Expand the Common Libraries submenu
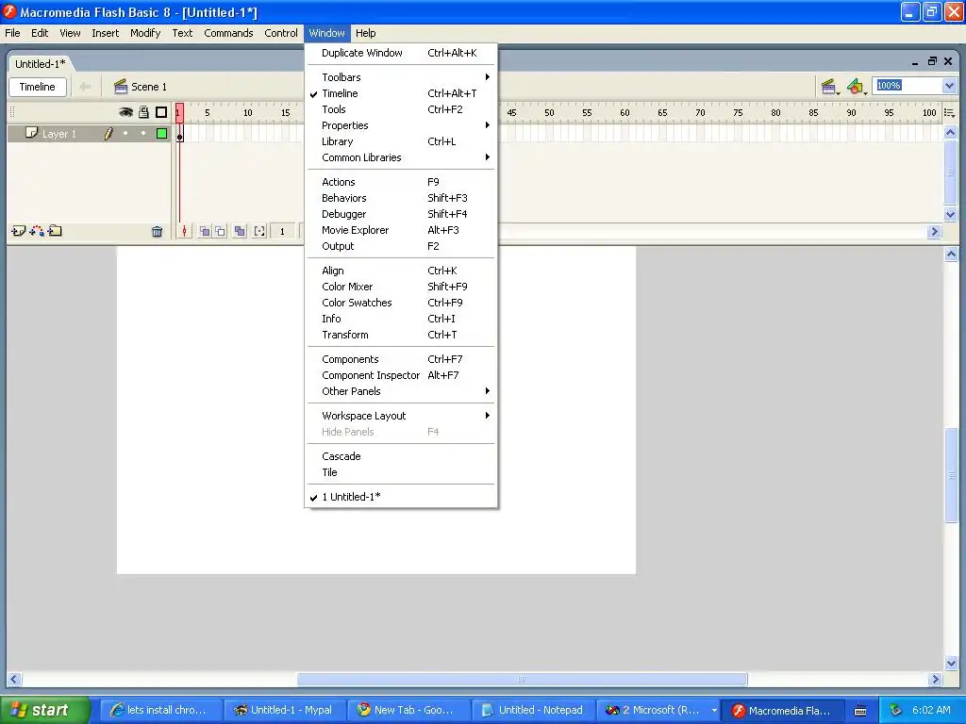This screenshot has width=966, height=724. (x=400, y=157)
